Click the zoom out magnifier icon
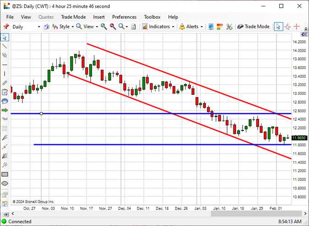309x226 pixels. coord(113,27)
